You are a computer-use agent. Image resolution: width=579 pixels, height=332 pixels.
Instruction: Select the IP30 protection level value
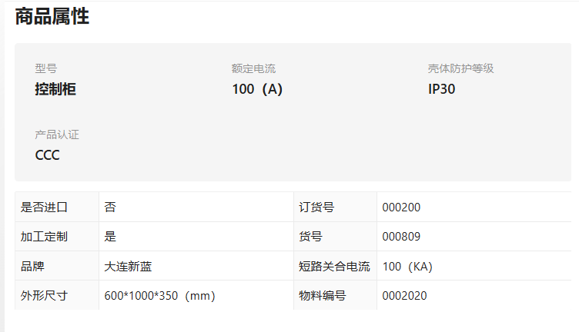coord(442,89)
